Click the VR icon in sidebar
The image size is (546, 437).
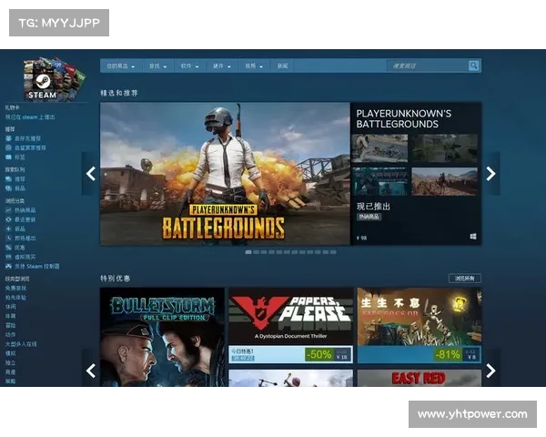pyautogui.click(x=8, y=257)
